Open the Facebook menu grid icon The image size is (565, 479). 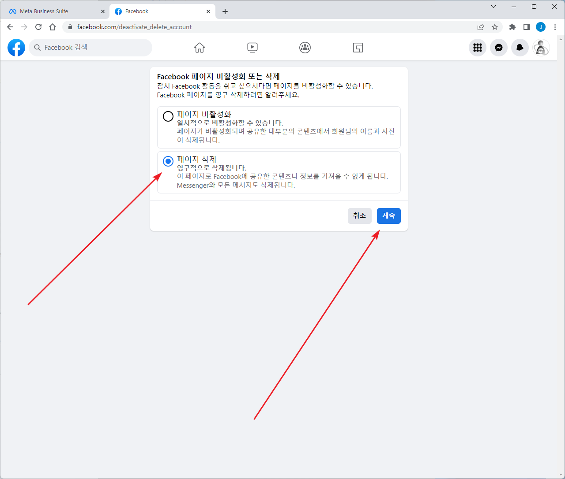pos(478,48)
